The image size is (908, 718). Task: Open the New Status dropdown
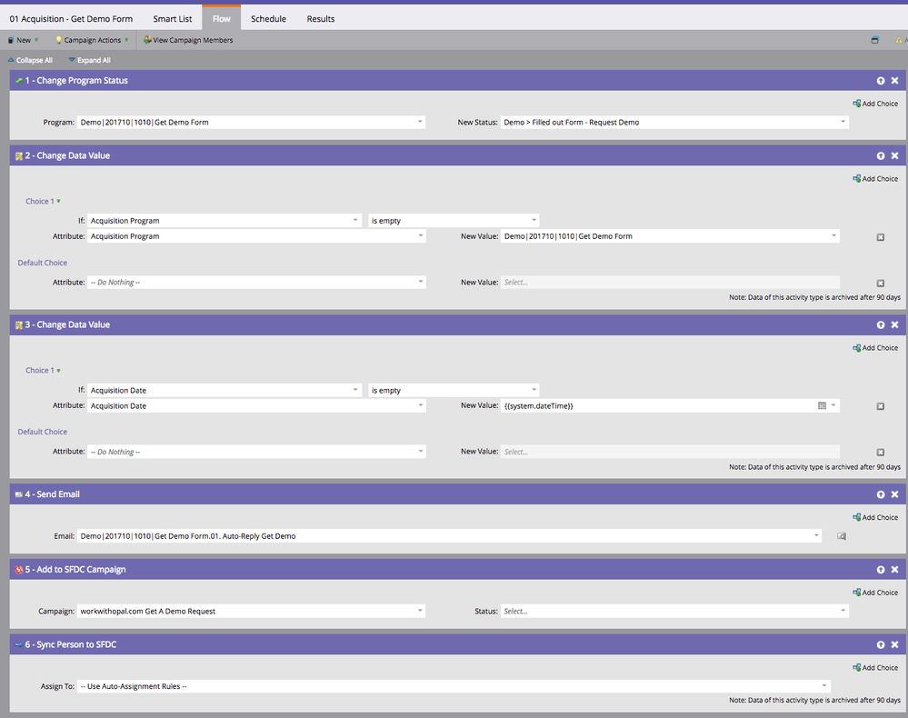(x=674, y=122)
